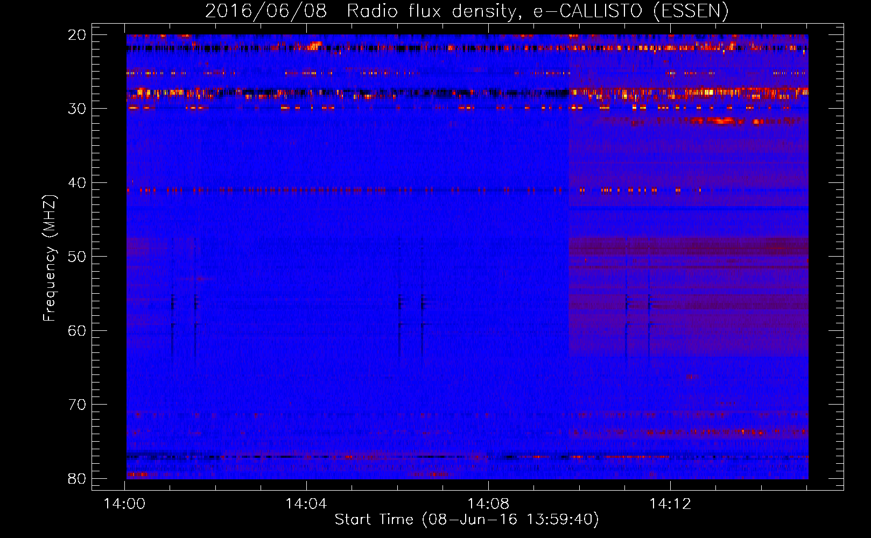
Task: Click the 20 MHz frequency tick label
Action: click(x=77, y=35)
